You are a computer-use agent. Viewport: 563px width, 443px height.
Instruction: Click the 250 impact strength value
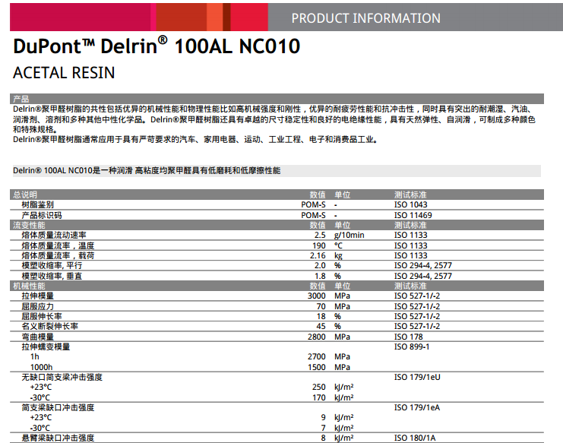click(319, 388)
